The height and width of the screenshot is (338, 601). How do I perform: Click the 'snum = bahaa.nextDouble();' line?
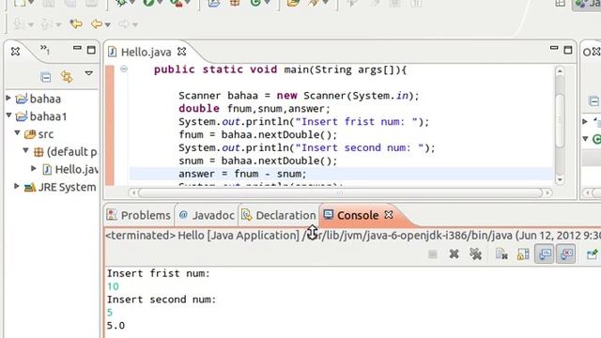[x=257, y=161]
